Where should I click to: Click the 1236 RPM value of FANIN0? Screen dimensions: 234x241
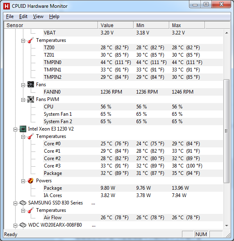point(111,92)
